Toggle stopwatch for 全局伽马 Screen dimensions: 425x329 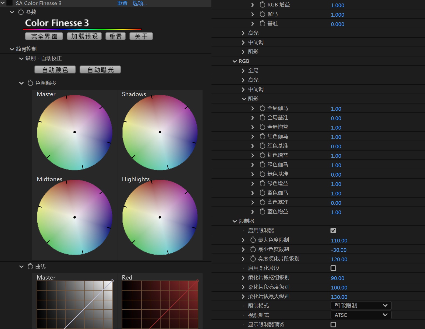(262, 108)
